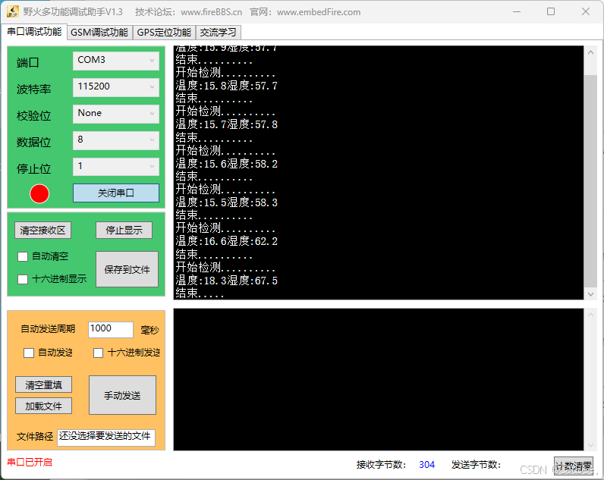Click the red serial status indicator circle
The image size is (604, 480).
click(39, 193)
